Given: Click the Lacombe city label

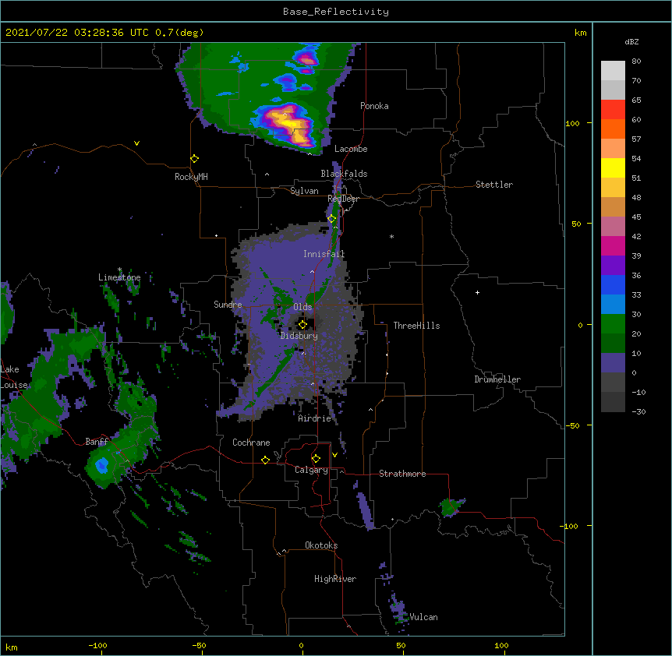Looking at the screenshot, I should coord(351,149).
